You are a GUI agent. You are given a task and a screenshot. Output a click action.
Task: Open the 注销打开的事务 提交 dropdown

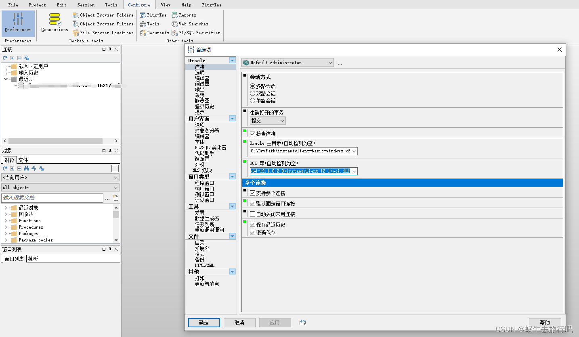(x=282, y=121)
